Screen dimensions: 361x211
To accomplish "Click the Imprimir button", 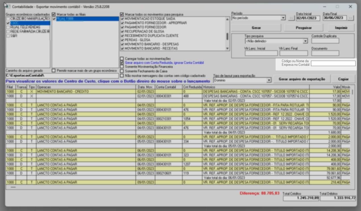I will (341, 28).
